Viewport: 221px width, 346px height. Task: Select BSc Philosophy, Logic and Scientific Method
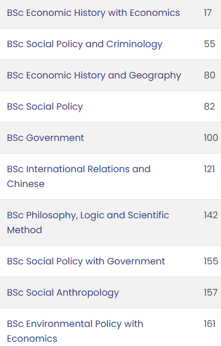pos(88,223)
